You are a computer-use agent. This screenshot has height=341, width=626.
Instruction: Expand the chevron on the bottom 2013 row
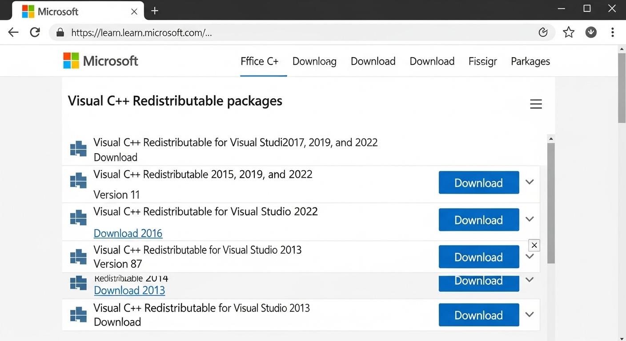530,314
